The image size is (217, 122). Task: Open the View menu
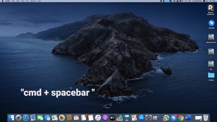coord(23,1)
